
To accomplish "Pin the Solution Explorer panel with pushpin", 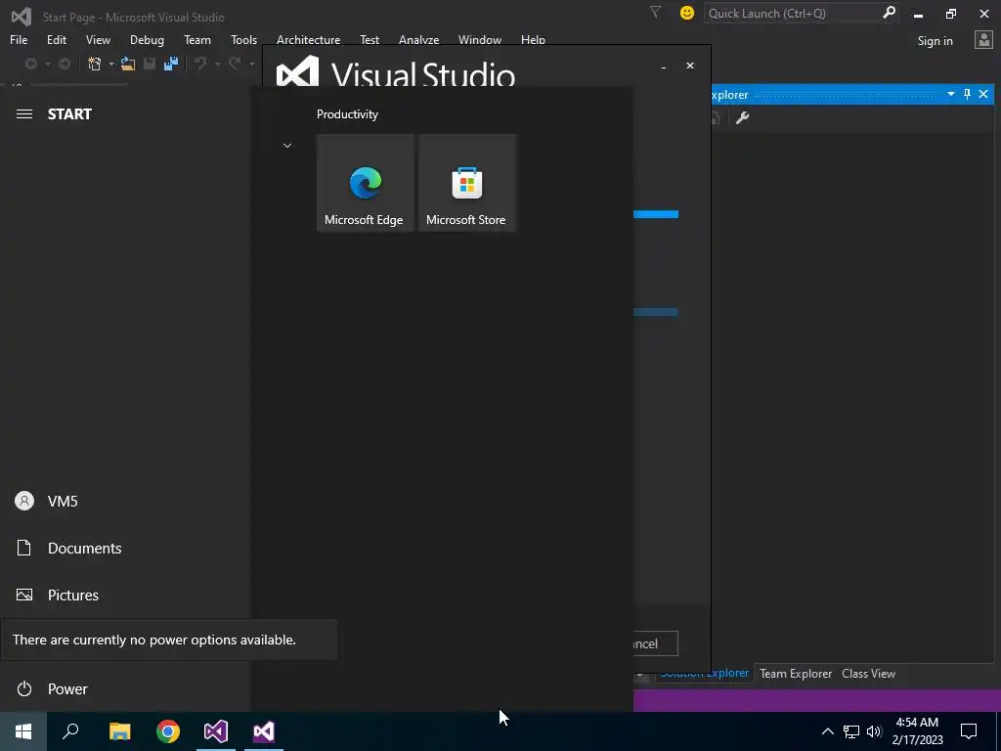I will coord(967,95).
